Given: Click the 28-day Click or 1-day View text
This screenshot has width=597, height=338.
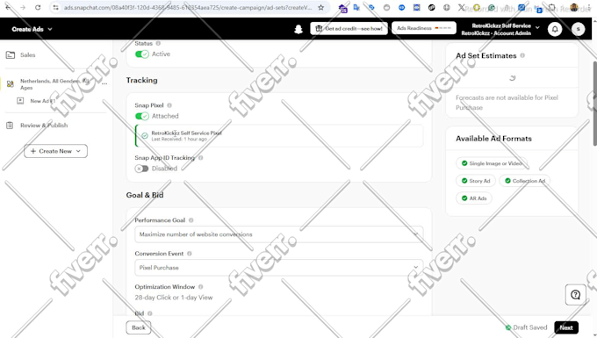Looking at the screenshot, I should (x=174, y=298).
